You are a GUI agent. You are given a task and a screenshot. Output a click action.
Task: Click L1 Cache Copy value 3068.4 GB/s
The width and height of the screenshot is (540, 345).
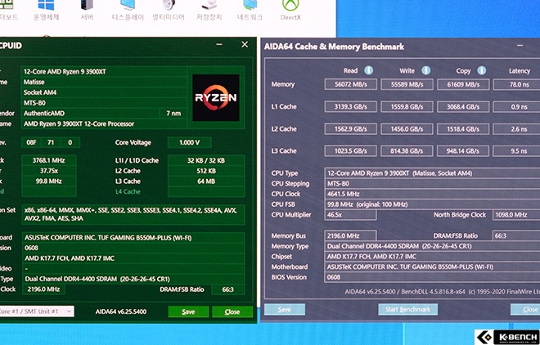coord(463,106)
